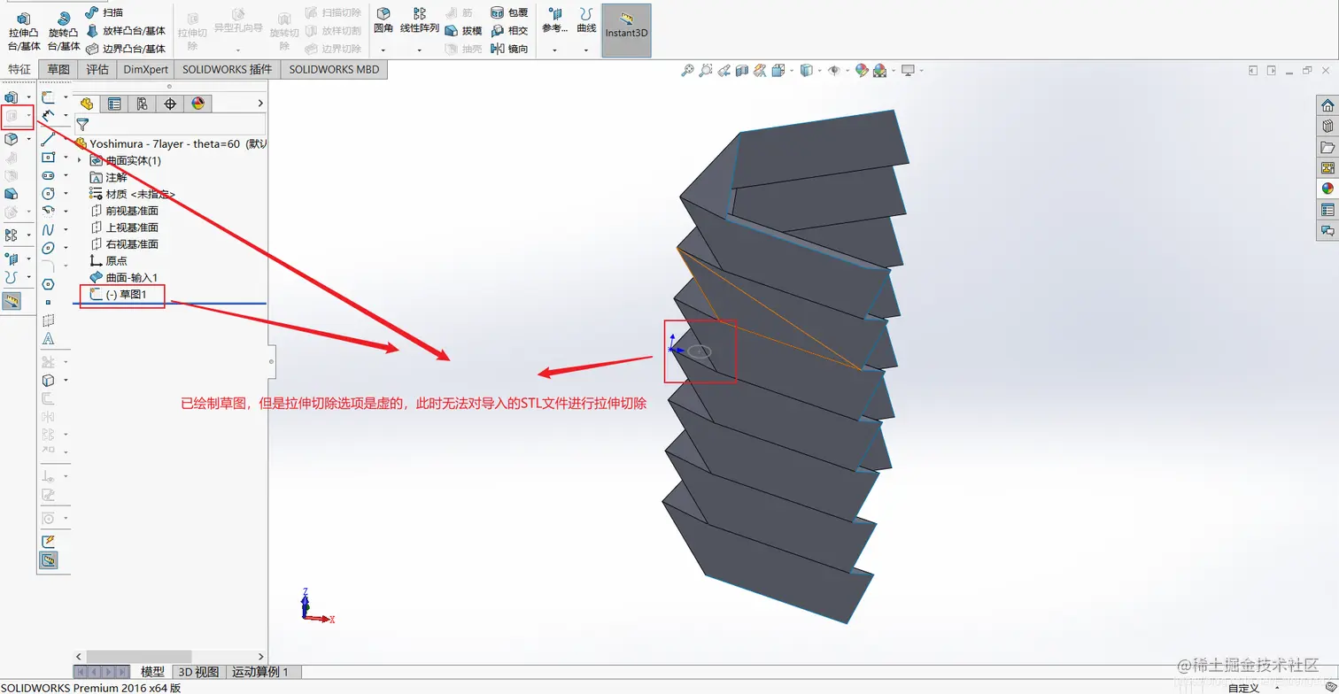
Task: Open the Edit Appearance color ball icon
Action: click(862, 71)
